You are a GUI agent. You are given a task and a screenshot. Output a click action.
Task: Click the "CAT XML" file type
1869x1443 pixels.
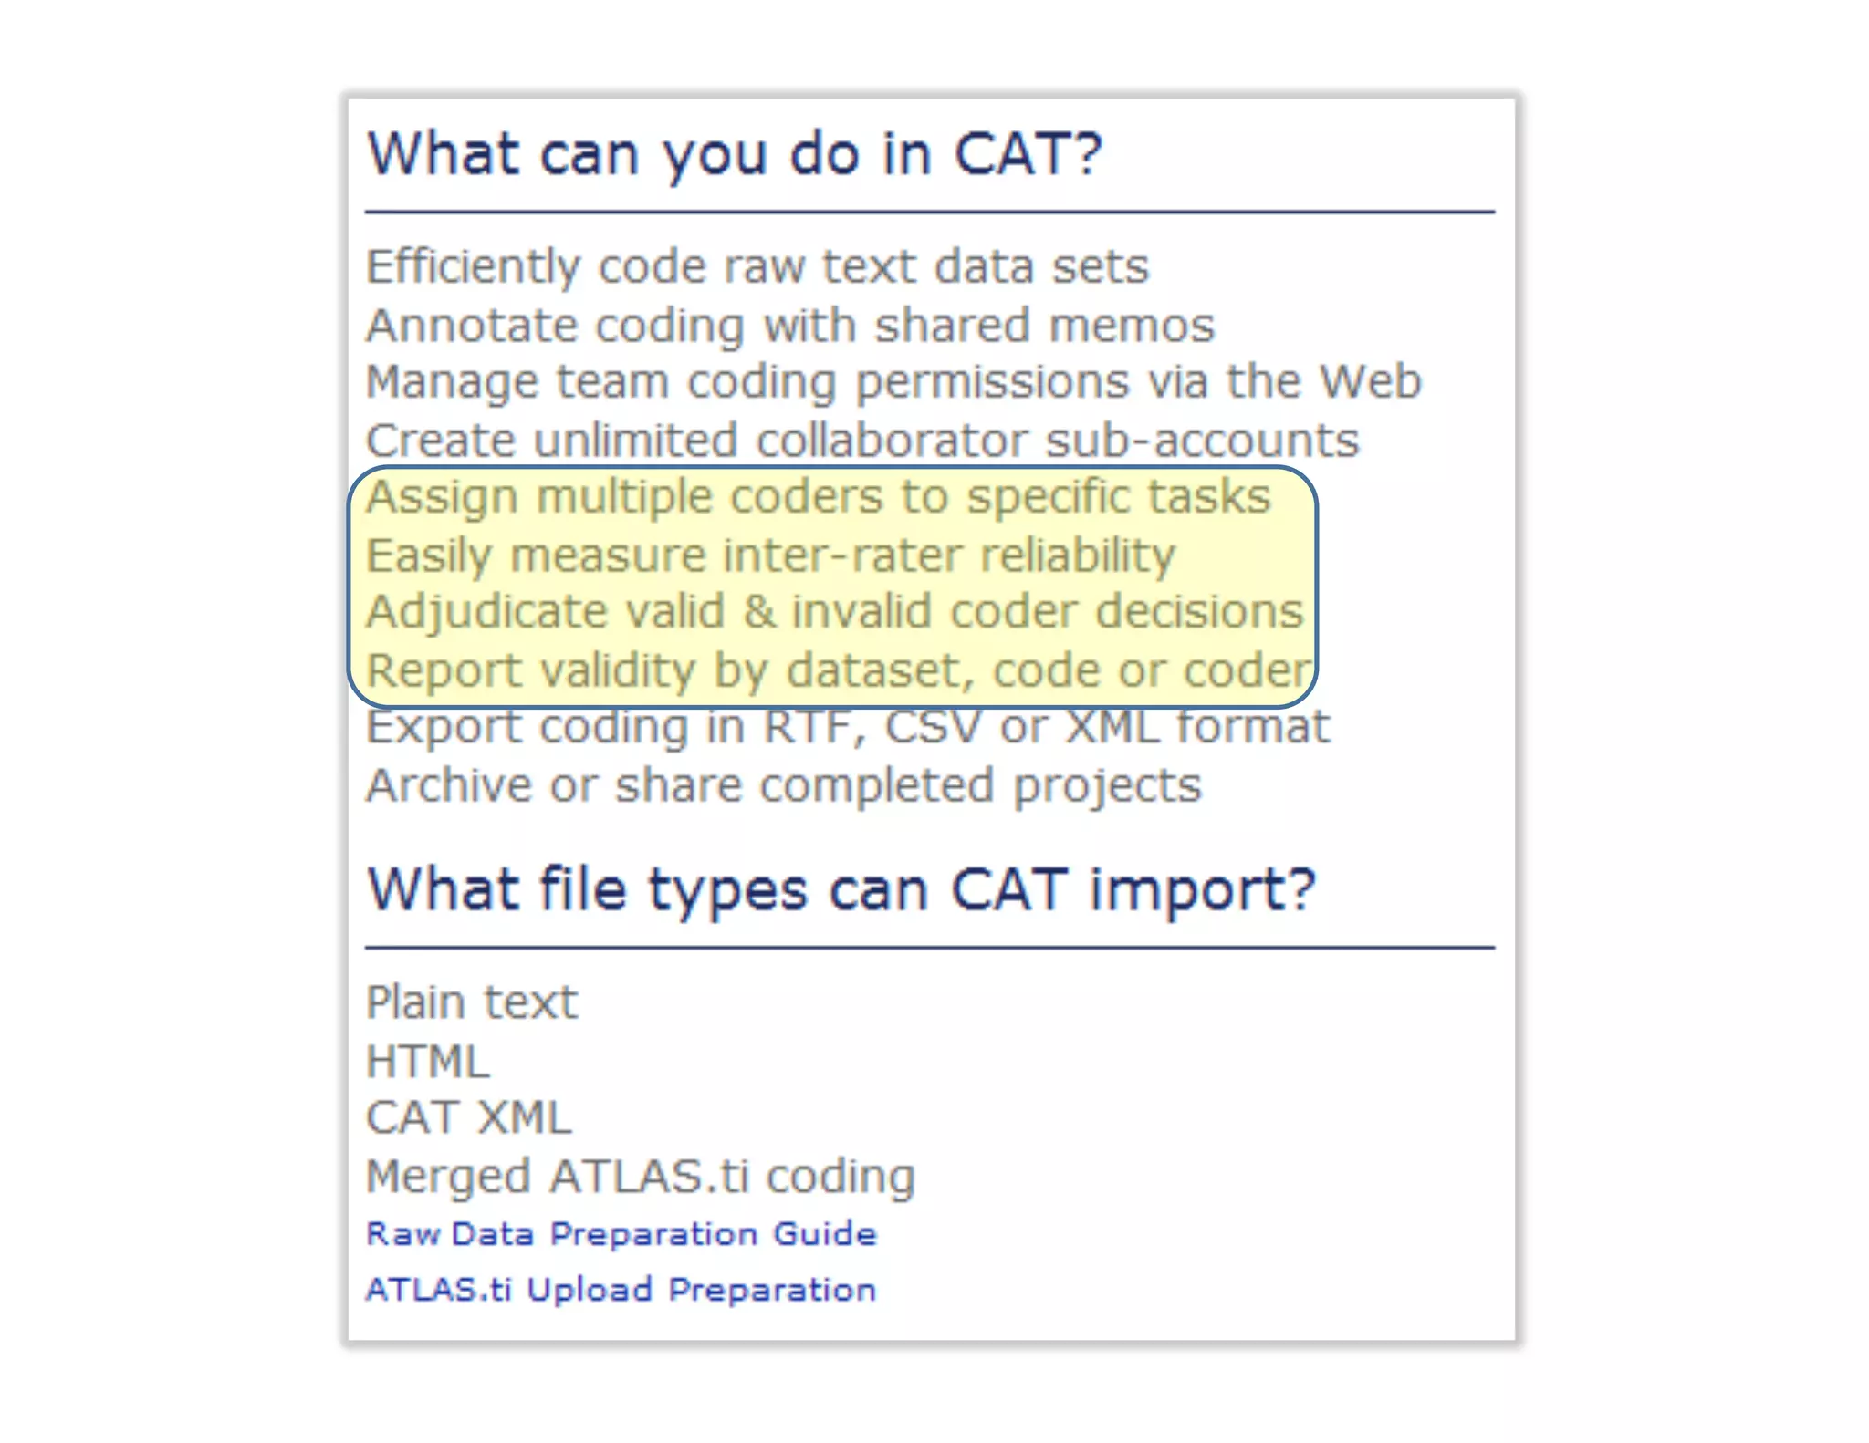(469, 1117)
